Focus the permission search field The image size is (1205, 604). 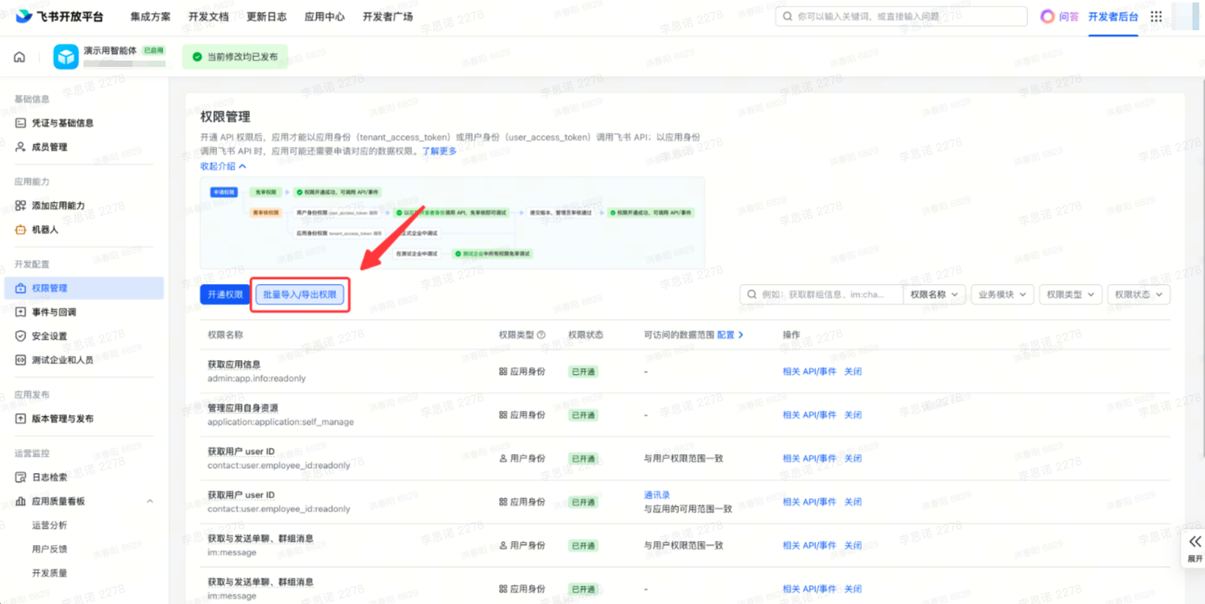click(x=821, y=295)
